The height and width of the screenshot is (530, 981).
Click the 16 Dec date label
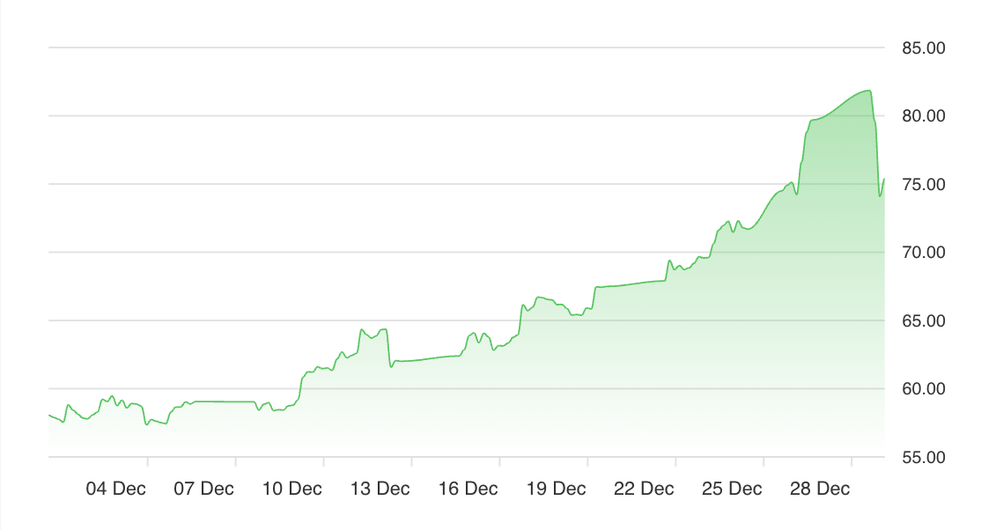click(x=468, y=489)
